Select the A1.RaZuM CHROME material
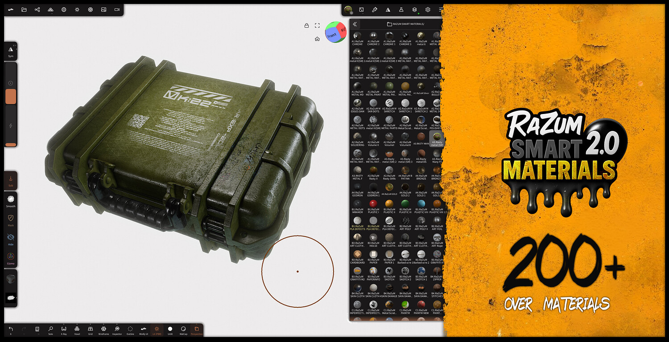Screen dimensions: 669x342 [357, 39]
